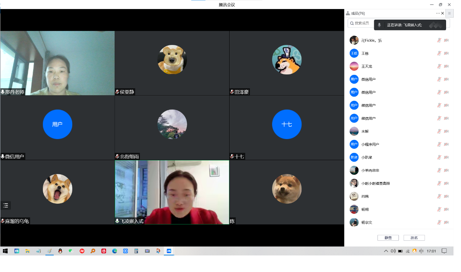Screen dimensions: 461x272
Task: Click the 静音 mute button
Action: [x=388, y=238]
